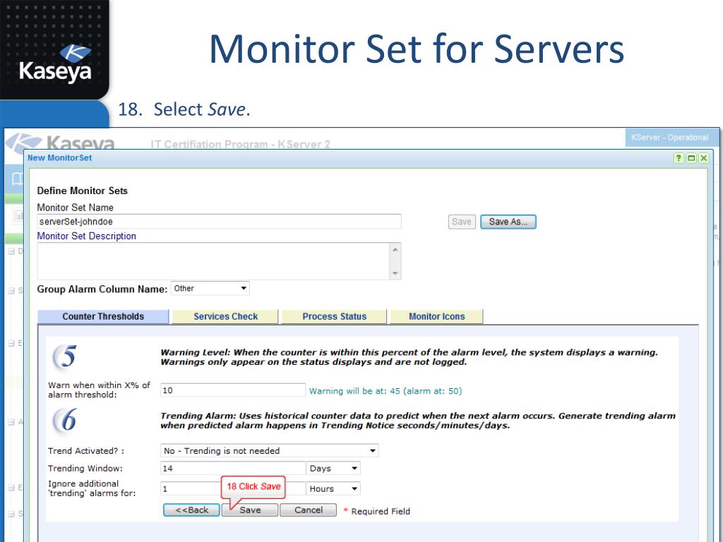Switch to Counter Thresholds tab
The height and width of the screenshot is (542, 723).
tap(103, 317)
